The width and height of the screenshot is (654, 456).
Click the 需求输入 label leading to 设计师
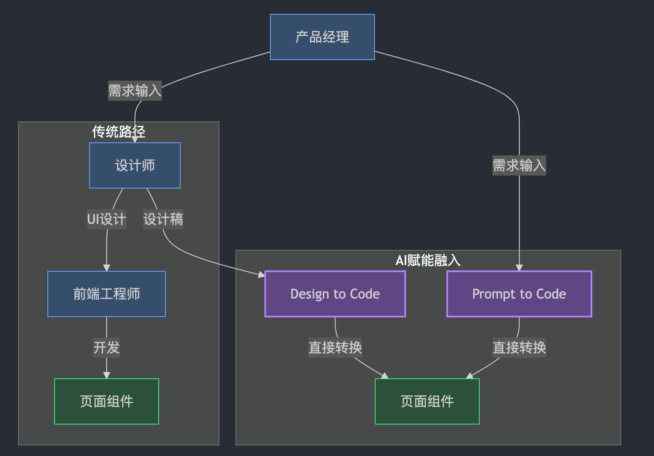(x=135, y=90)
